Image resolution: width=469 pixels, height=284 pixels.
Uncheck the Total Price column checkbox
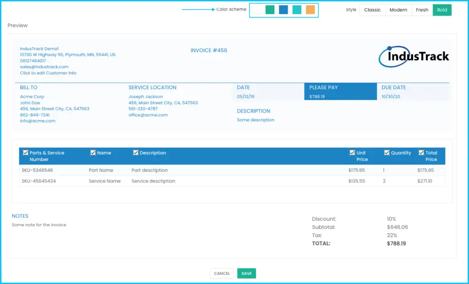click(421, 153)
